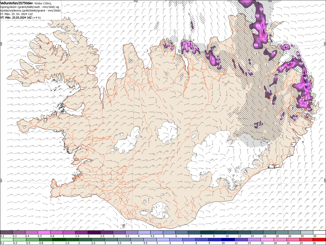Select the darkest purple 2 swatch in upper legend
The image size is (326, 245).
point(94,232)
